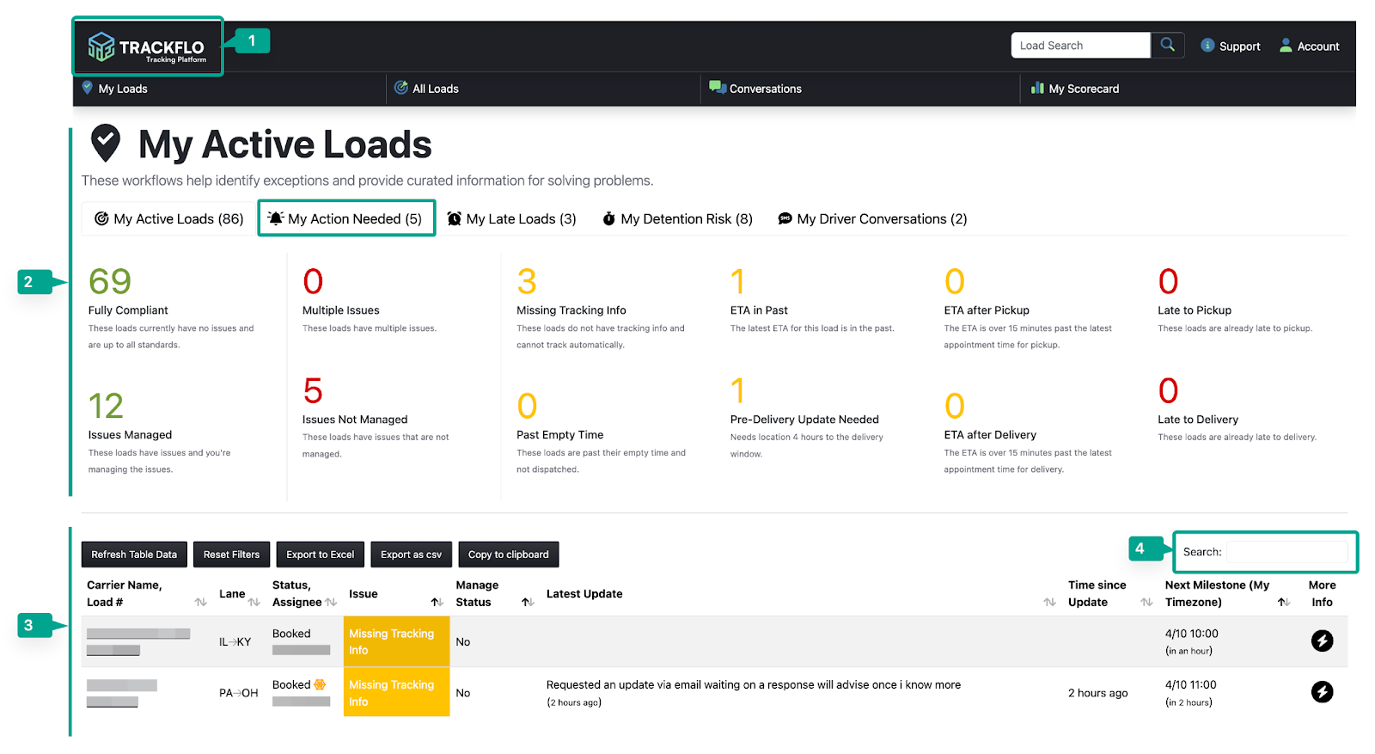The width and height of the screenshot is (1375, 754).
Task: Sort by Time since Update column
Action: (1146, 602)
